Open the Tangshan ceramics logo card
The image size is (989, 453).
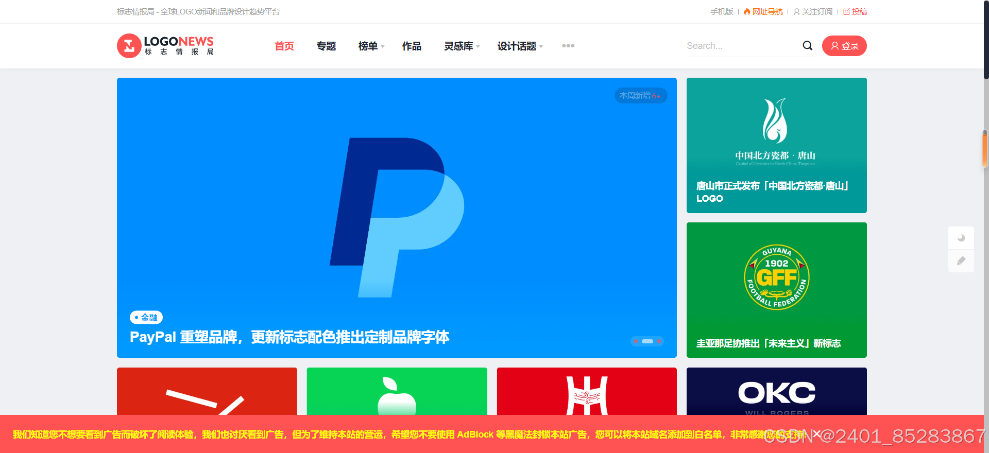[x=777, y=145]
